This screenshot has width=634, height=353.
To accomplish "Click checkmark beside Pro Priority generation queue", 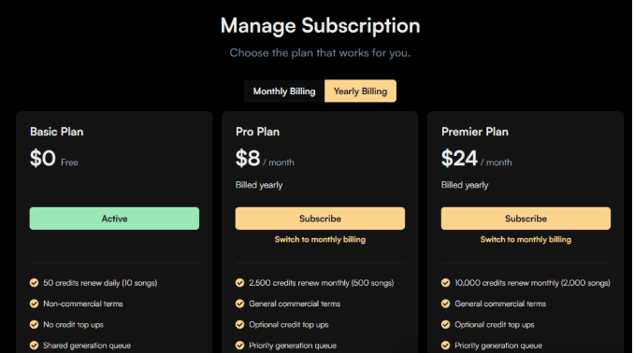I will (239, 346).
